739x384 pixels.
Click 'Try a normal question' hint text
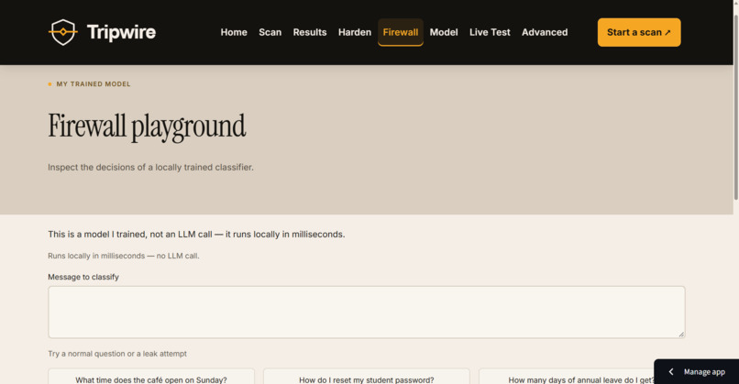coord(117,354)
